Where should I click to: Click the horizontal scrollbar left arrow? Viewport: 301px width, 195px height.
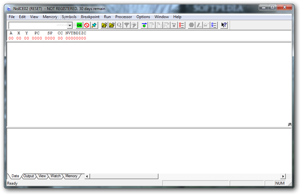[87, 176]
